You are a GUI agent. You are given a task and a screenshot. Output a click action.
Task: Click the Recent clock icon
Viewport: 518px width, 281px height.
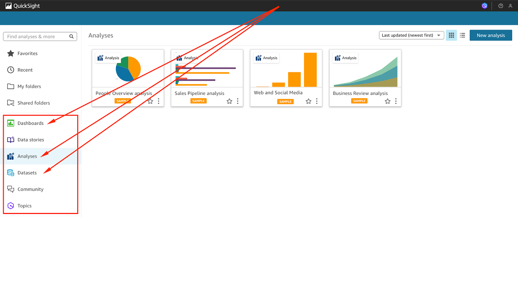11,70
